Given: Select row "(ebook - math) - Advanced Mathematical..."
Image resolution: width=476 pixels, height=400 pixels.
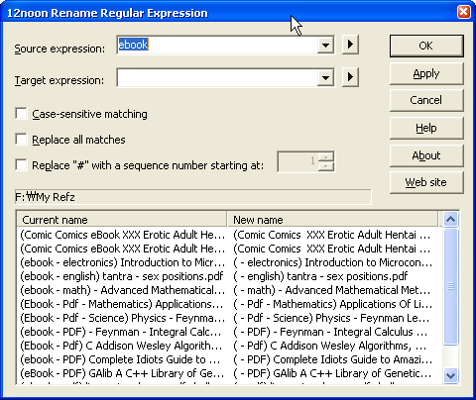Looking at the screenshot, I should pyautogui.click(x=122, y=290).
